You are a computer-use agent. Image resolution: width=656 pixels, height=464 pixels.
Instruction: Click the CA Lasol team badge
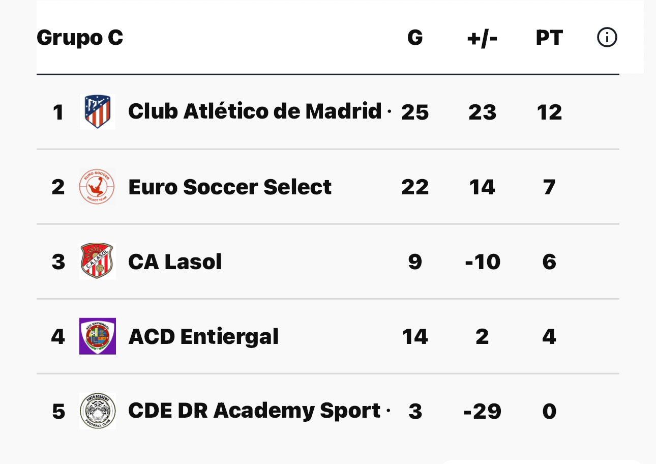(x=98, y=262)
